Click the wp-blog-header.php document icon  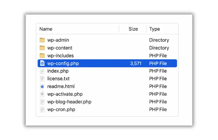[42, 102]
